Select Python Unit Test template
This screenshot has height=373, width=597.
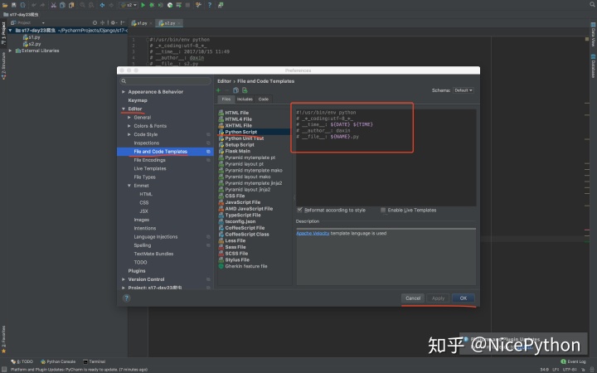coord(244,138)
